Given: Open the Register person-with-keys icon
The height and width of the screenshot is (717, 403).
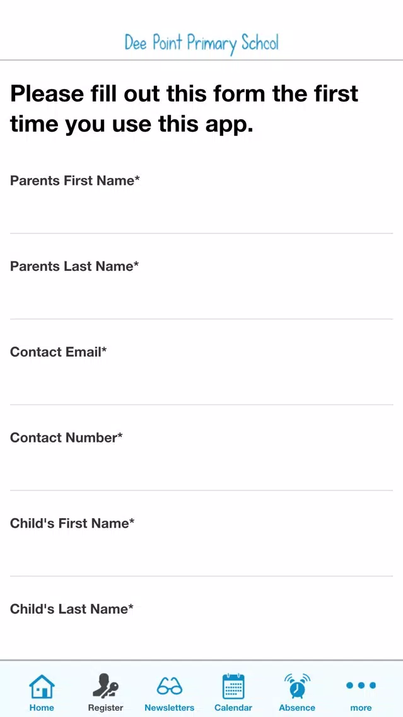Looking at the screenshot, I should pyautogui.click(x=105, y=686).
